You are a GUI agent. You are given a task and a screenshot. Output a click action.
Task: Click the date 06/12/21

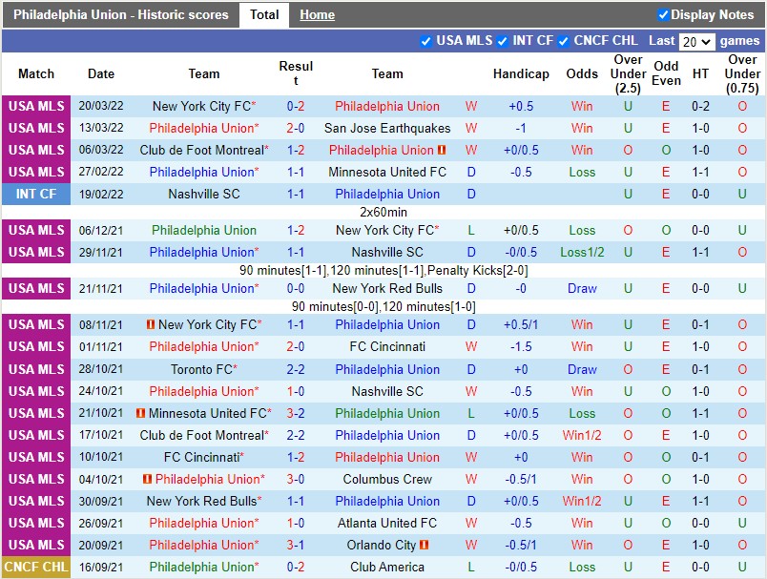coord(101,230)
